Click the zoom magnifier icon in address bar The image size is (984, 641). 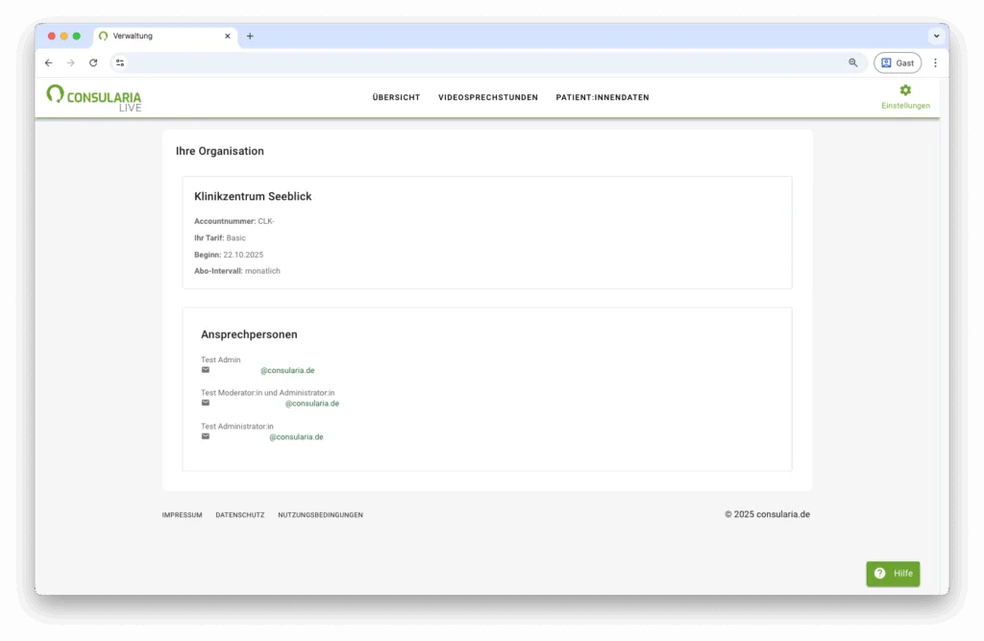tap(852, 62)
